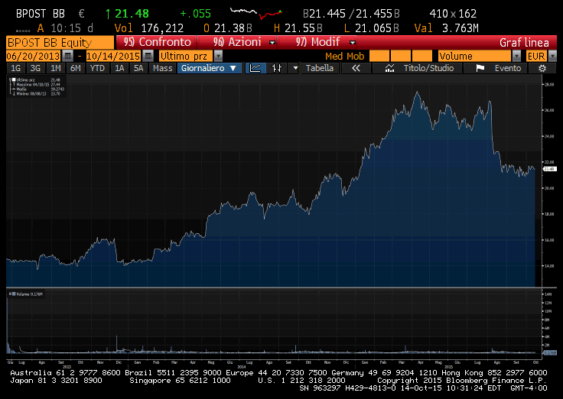This screenshot has height=399, width=563.
Task: Click the 95) Confronto button
Action: coord(157,42)
